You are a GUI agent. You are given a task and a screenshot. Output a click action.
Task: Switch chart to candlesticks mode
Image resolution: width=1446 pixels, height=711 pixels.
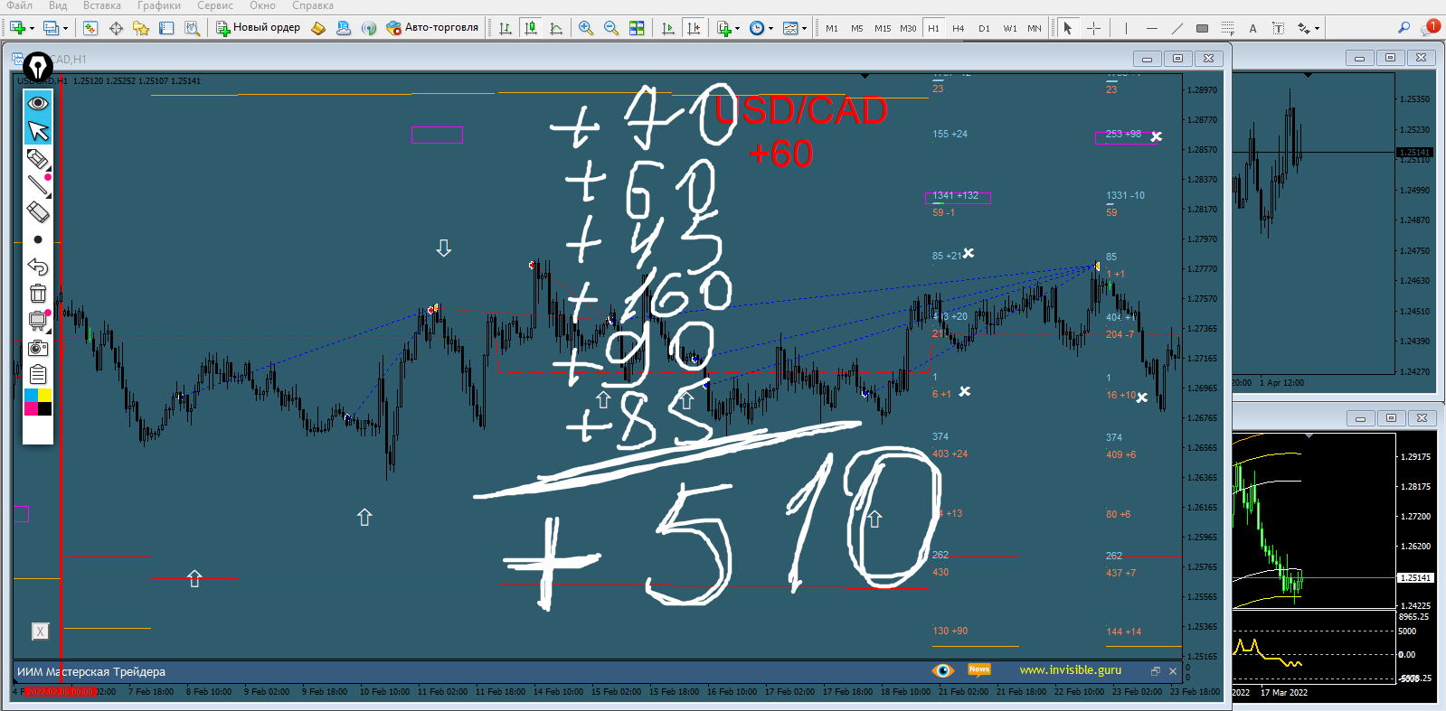tap(531, 28)
